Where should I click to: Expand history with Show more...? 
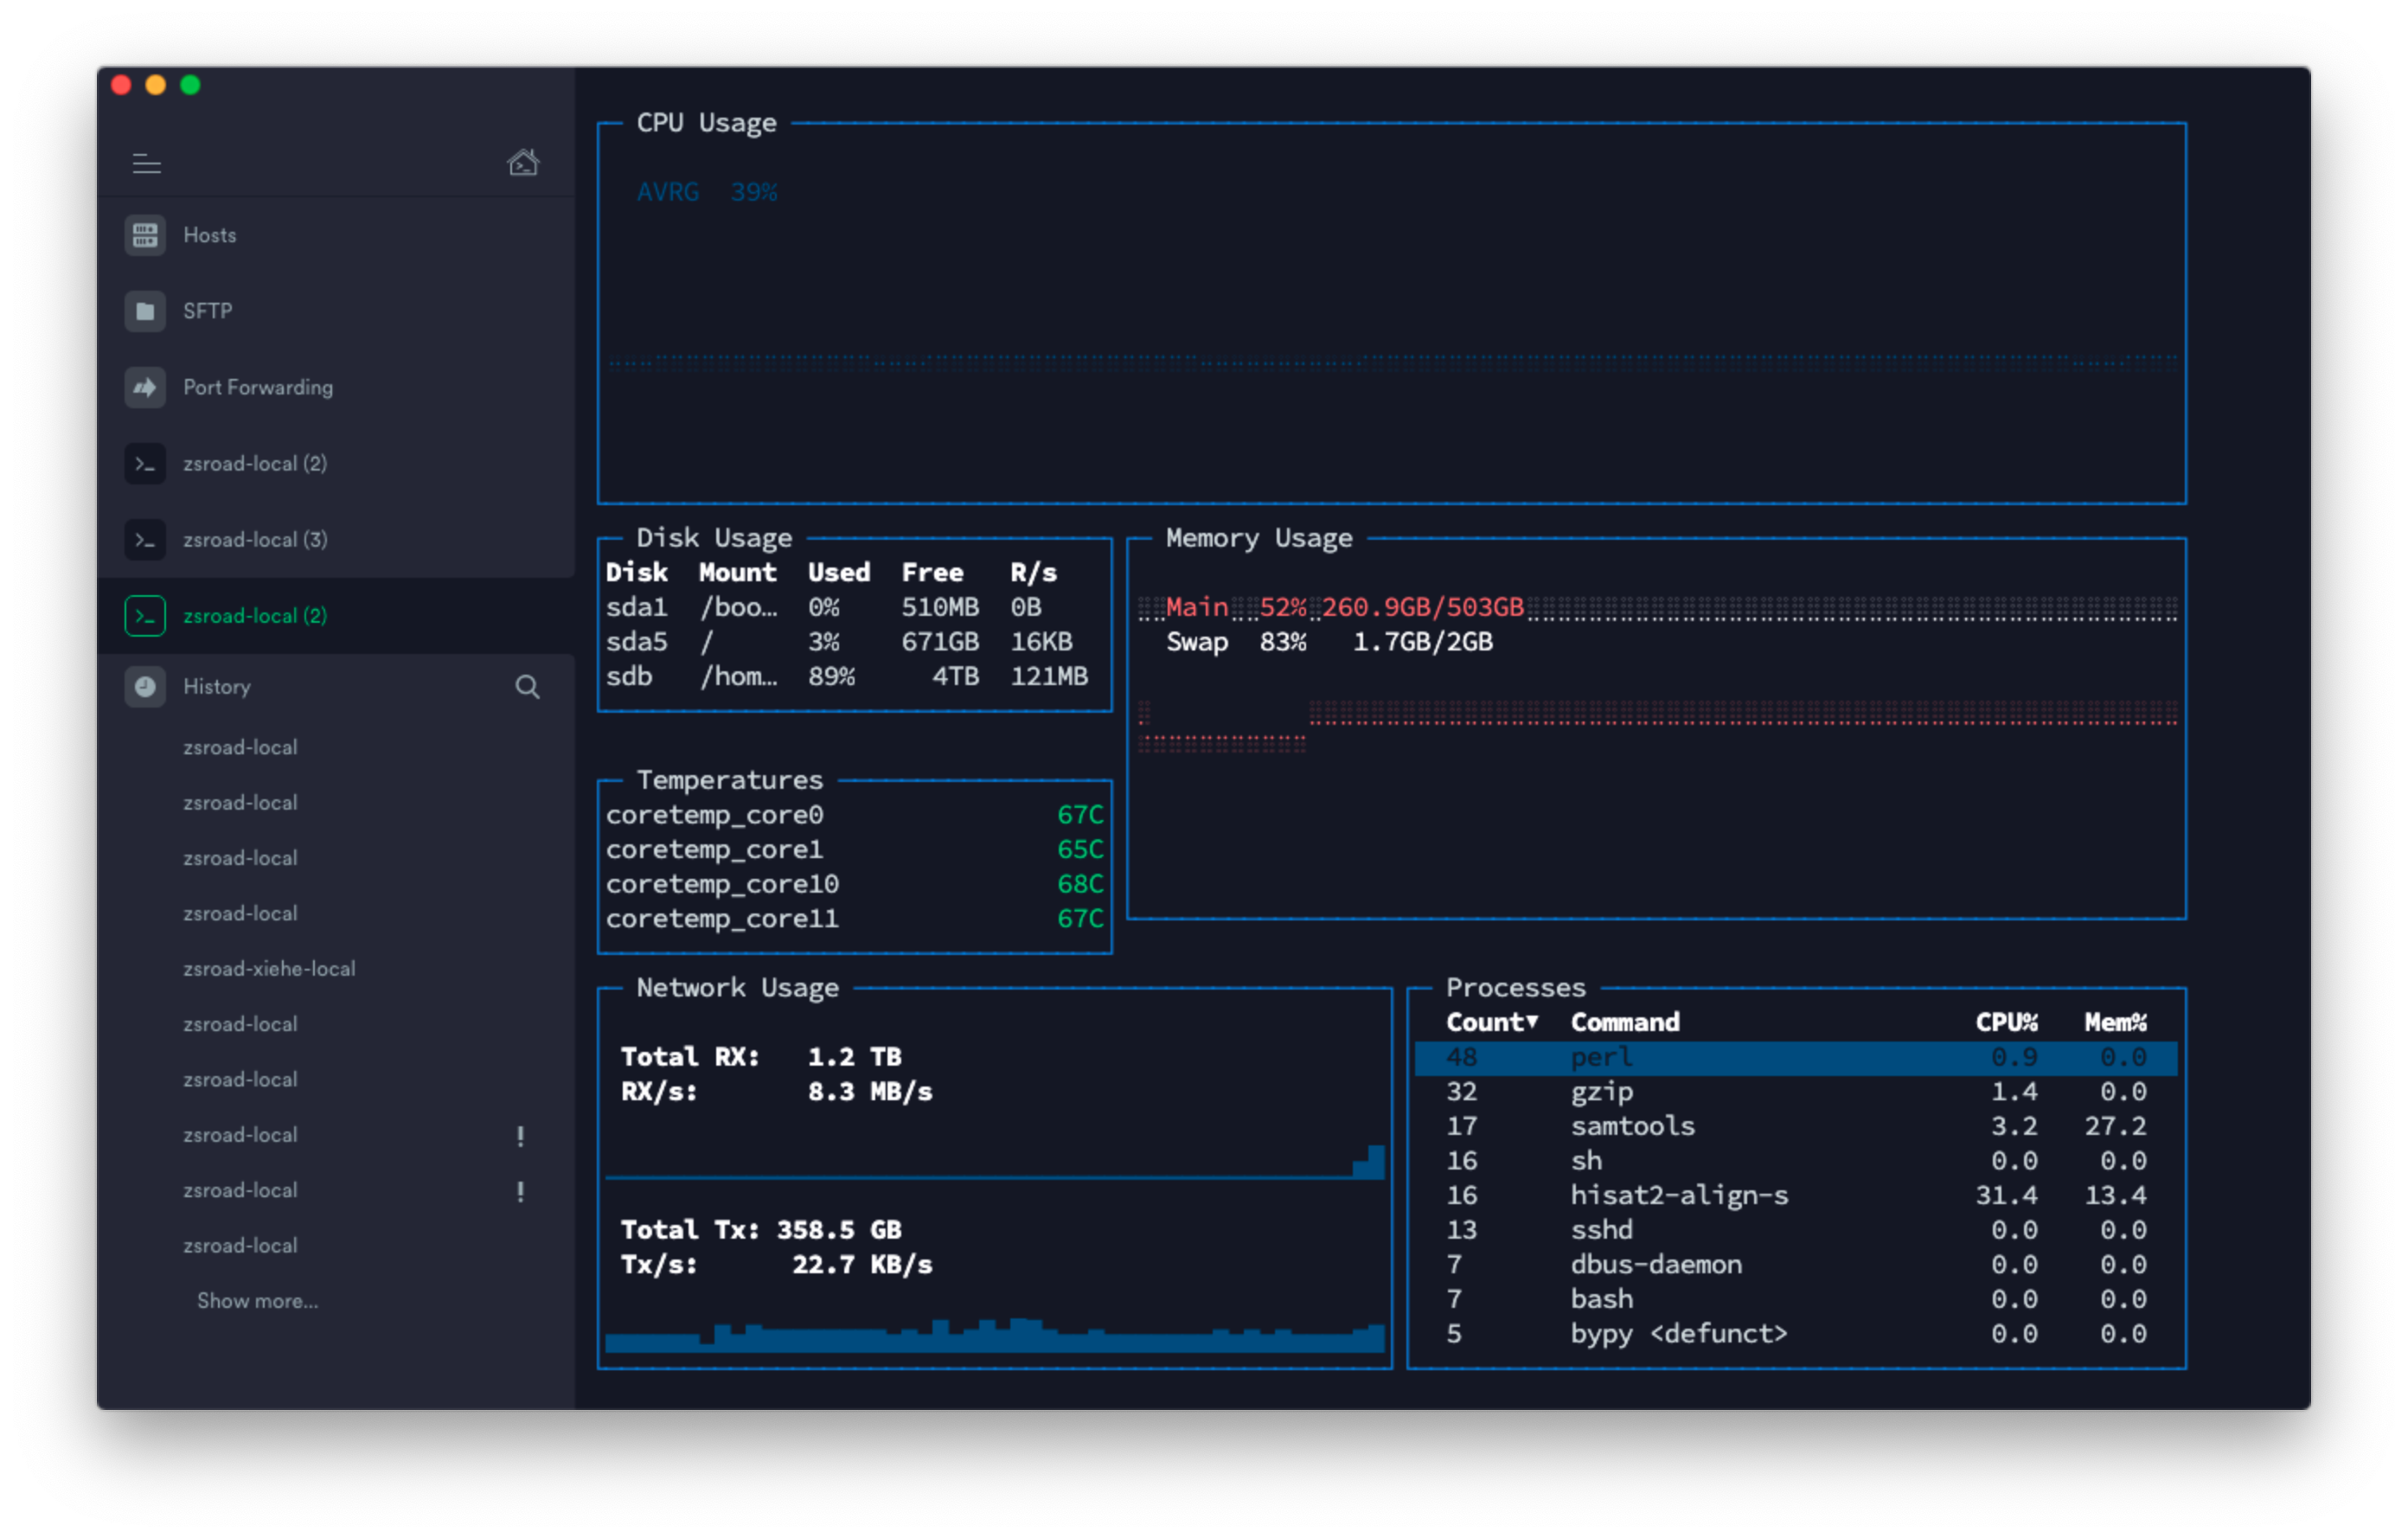tap(257, 1300)
